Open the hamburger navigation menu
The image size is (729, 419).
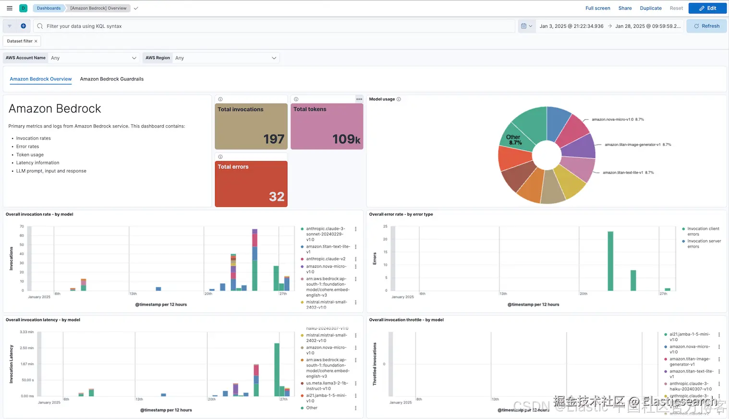(x=9, y=8)
